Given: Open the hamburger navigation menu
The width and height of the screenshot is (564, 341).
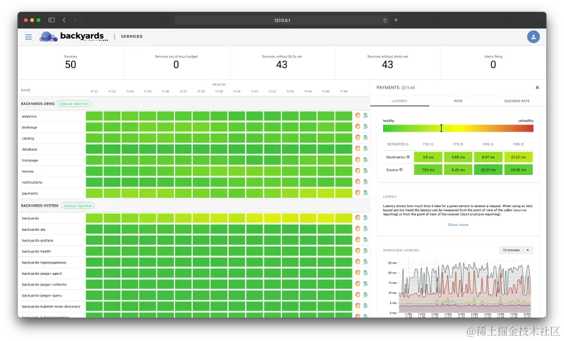Looking at the screenshot, I should (28, 36).
